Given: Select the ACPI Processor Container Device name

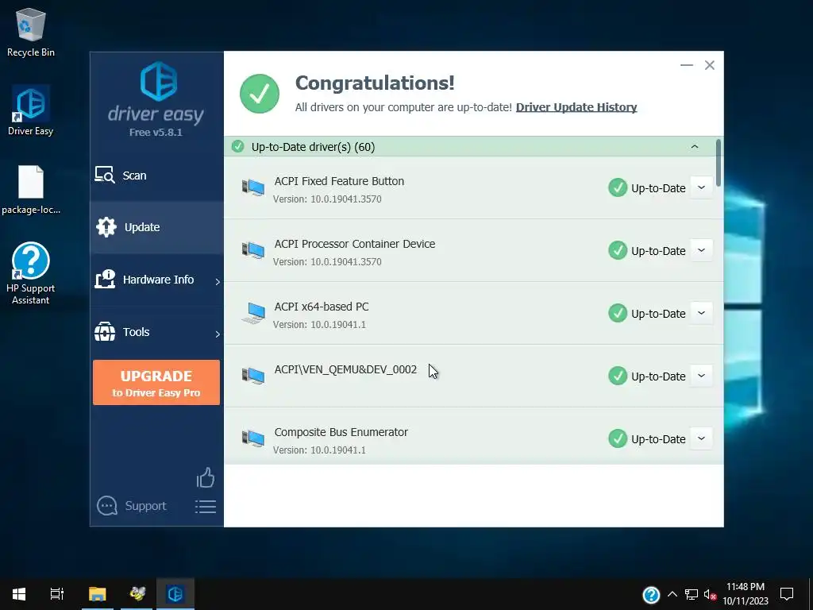Looking at the screenshot, I should tap(355, 244).
